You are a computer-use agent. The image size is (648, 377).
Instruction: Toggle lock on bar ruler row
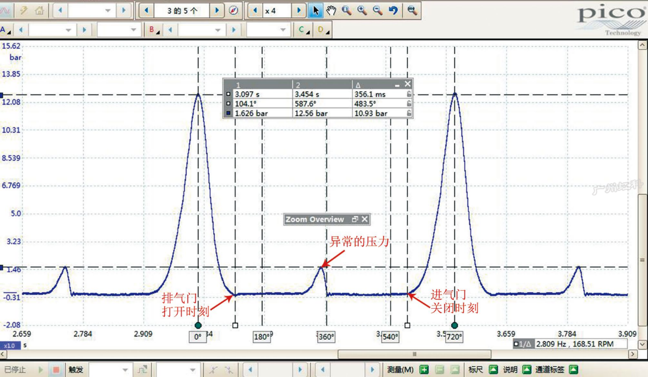(x=408, y=113)
